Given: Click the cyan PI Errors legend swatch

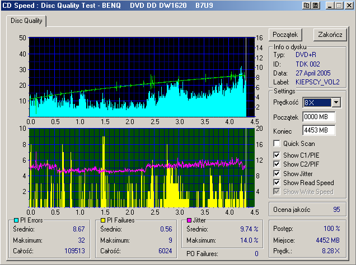Looking at the screenshot, I should point(16,220).
